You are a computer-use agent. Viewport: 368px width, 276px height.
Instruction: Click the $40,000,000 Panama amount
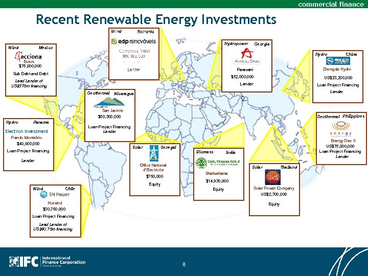click(28, 144)
